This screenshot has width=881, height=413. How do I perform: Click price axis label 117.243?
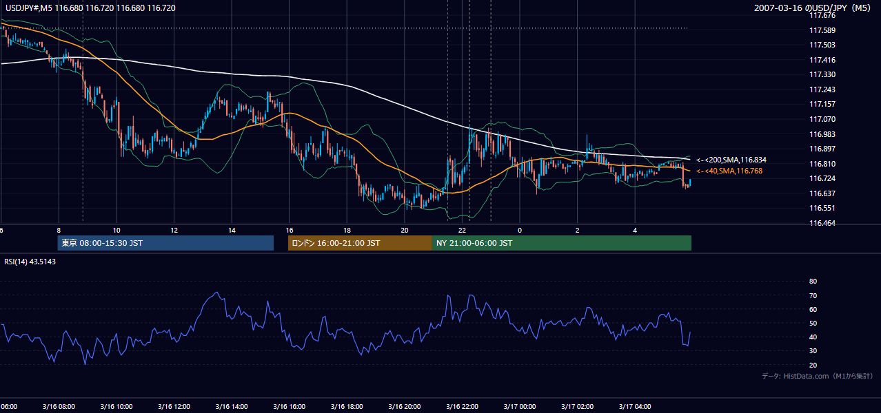822,89
